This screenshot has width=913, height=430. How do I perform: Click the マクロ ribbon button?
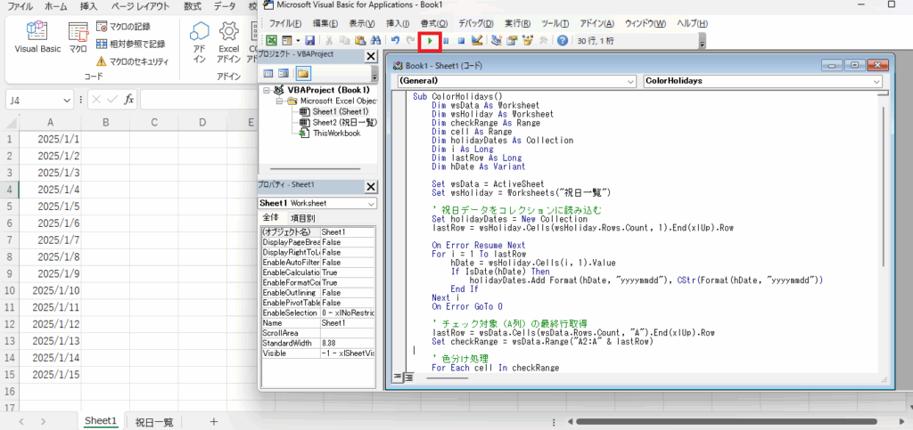click(x=78, y=38)
